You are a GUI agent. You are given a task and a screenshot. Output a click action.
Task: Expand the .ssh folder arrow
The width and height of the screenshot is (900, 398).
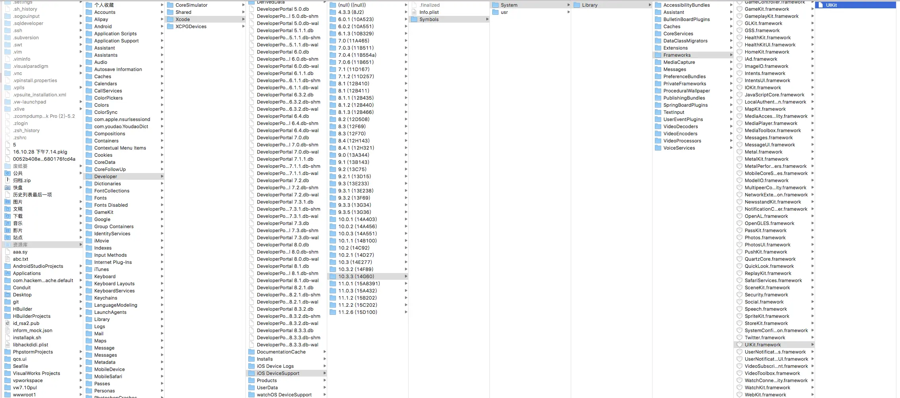pyautogui.click(x=81, y=31)
